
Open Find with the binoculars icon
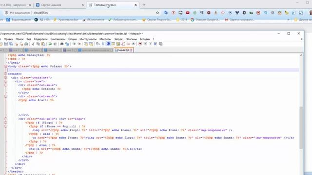click(62, 44)
